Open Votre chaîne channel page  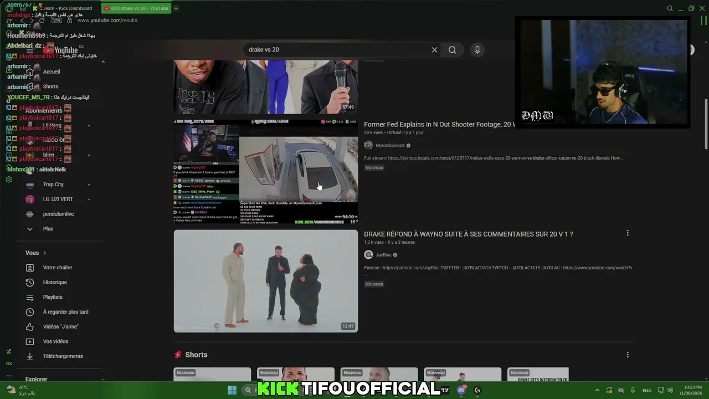58,268
